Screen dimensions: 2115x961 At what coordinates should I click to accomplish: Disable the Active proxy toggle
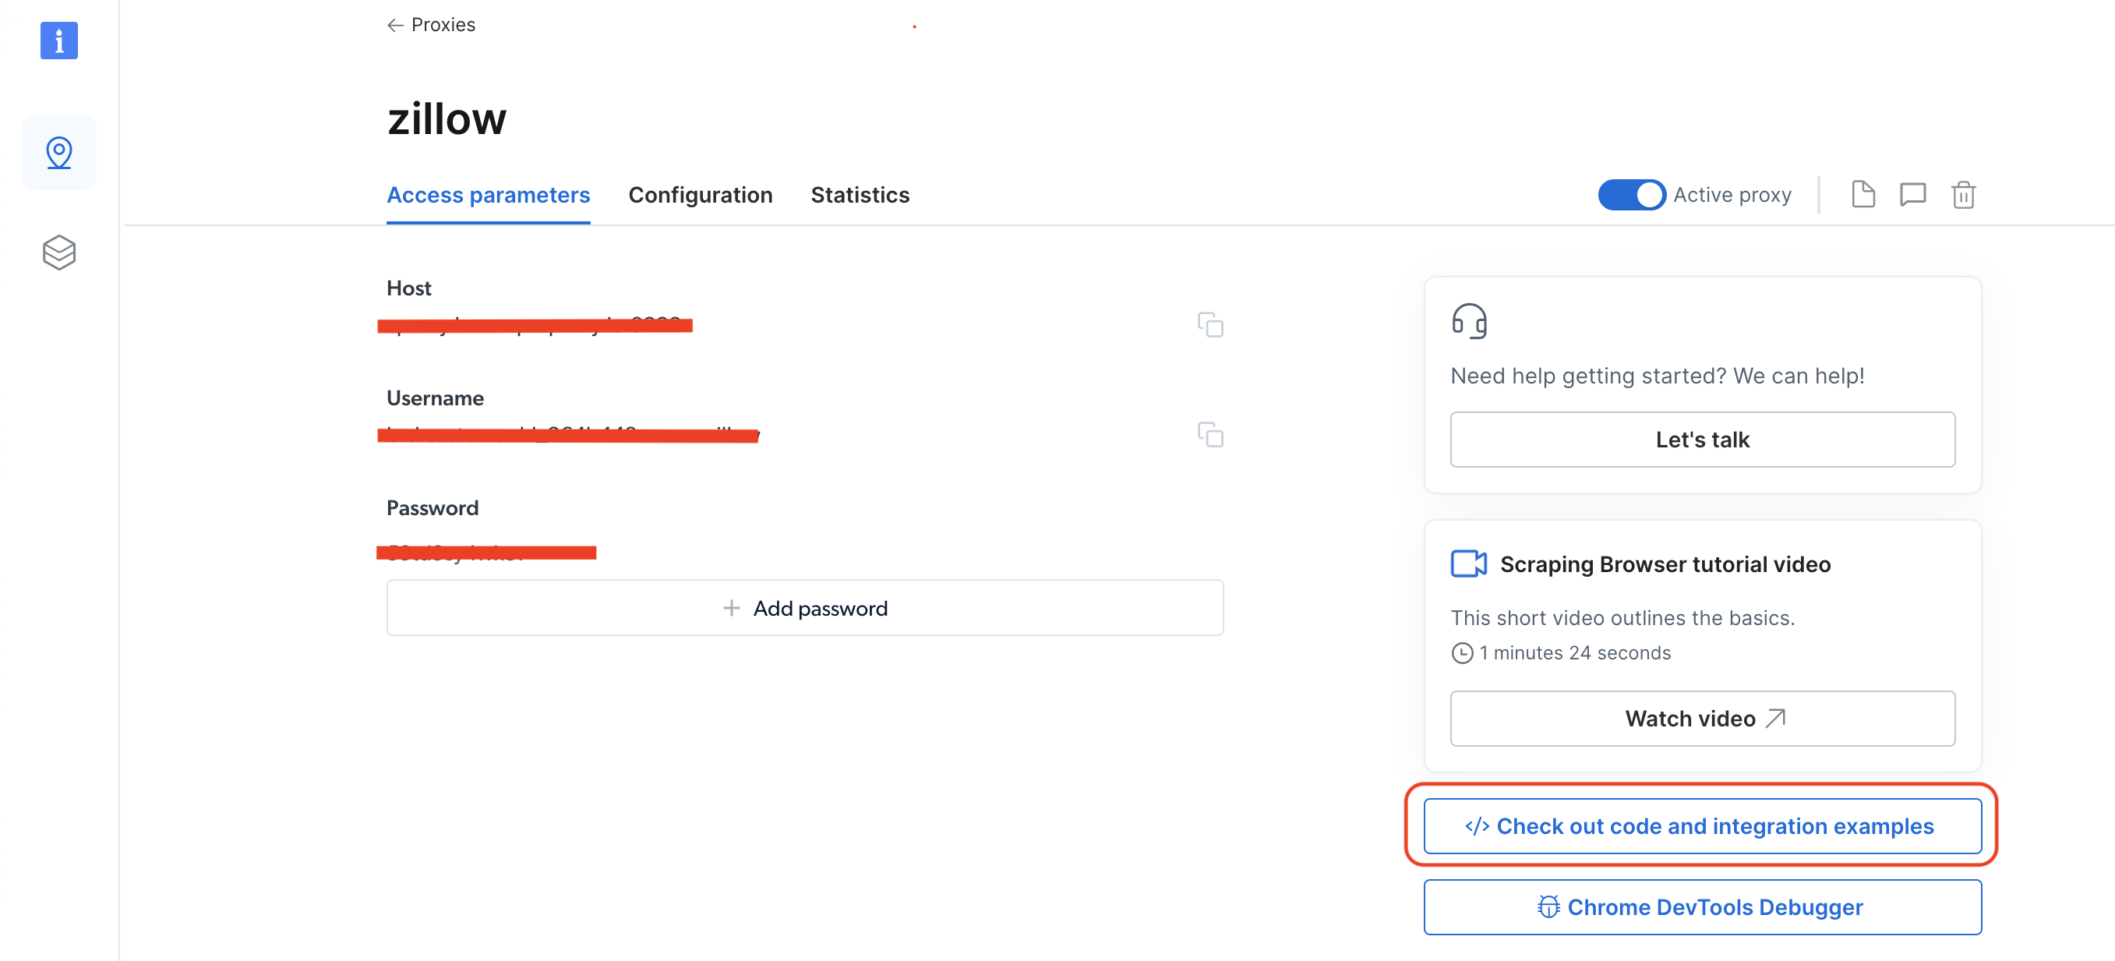tap(1631, 195)
